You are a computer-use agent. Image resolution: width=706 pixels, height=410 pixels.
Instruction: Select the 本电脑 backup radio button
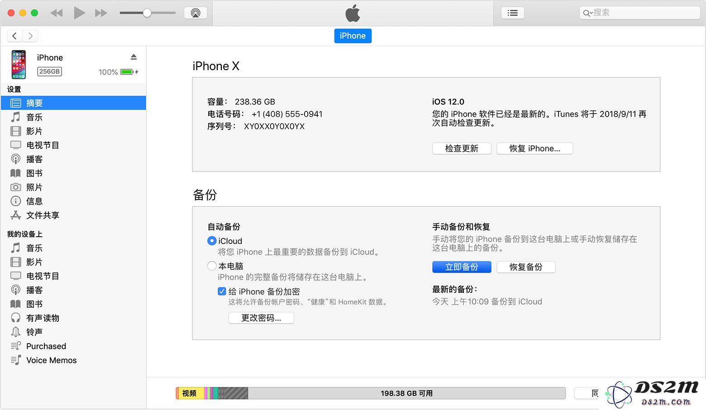(212, 266)
